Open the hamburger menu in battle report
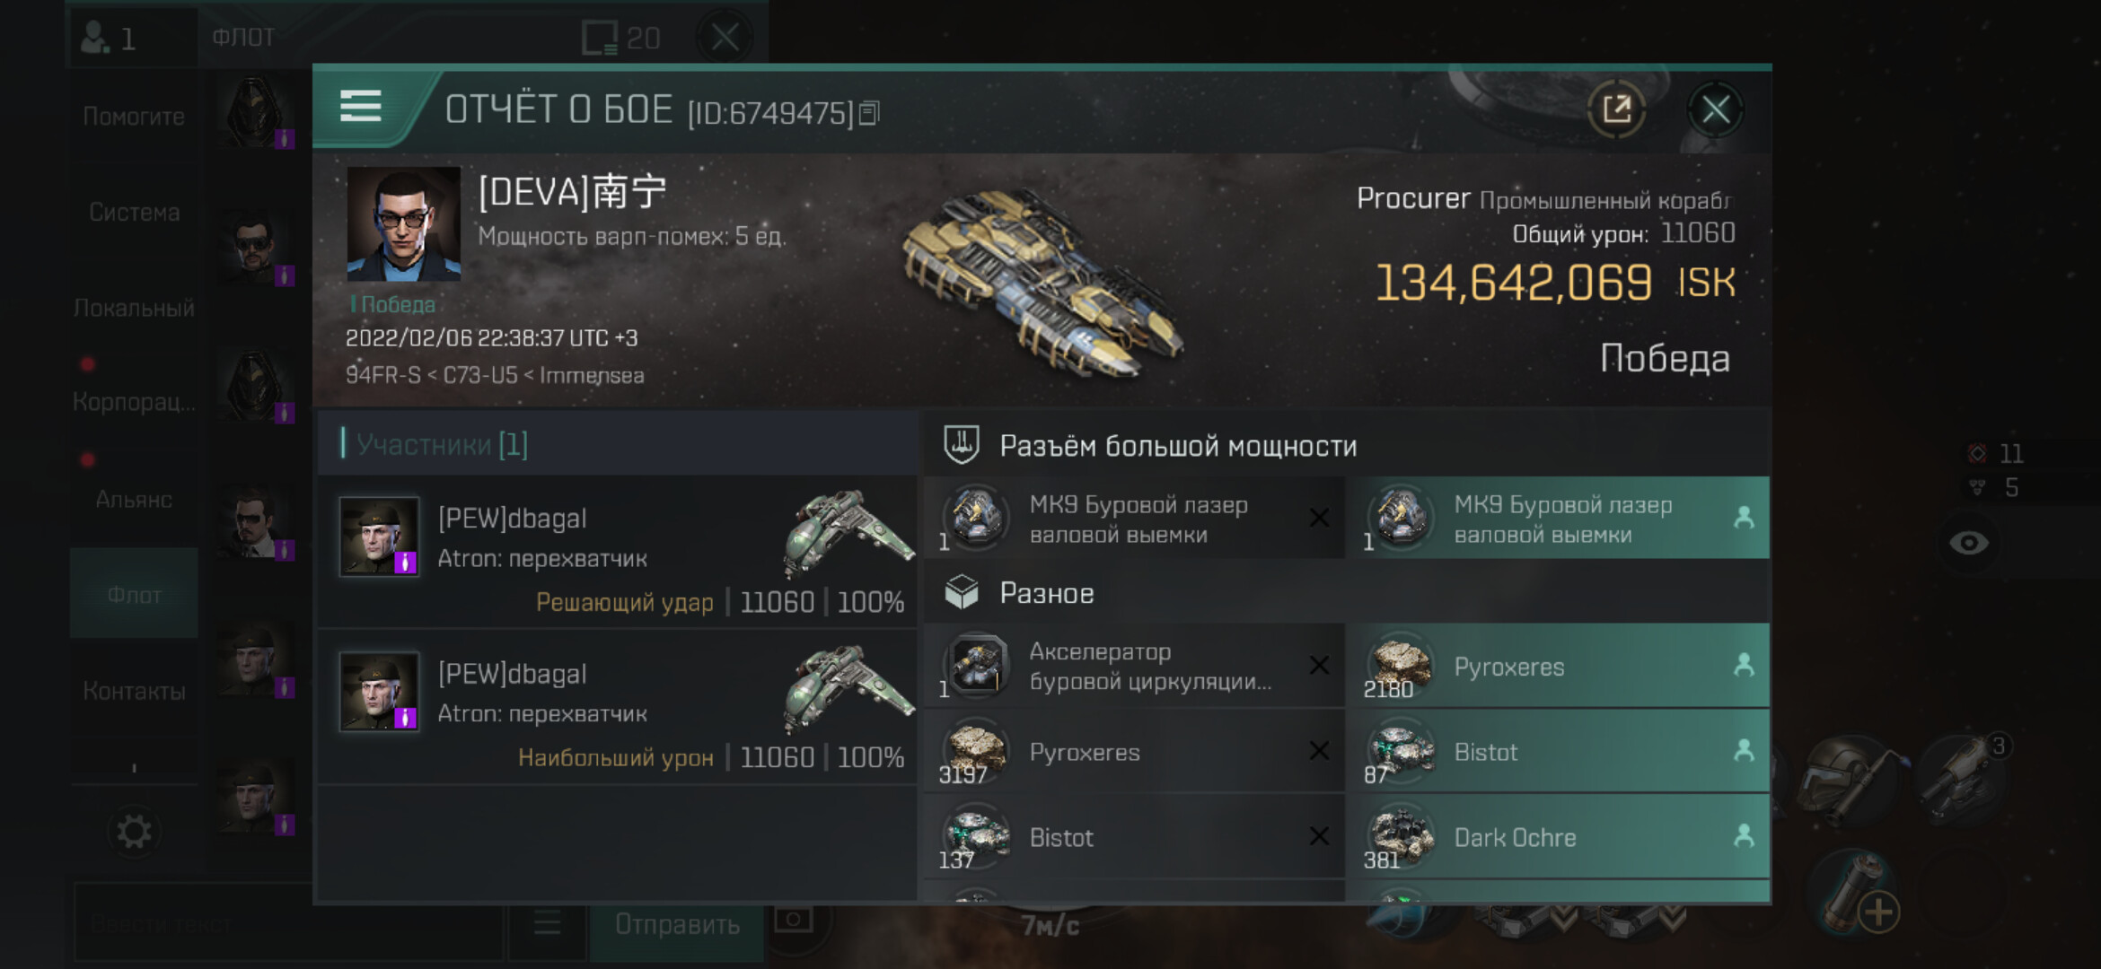 click(x=361, y=106)
